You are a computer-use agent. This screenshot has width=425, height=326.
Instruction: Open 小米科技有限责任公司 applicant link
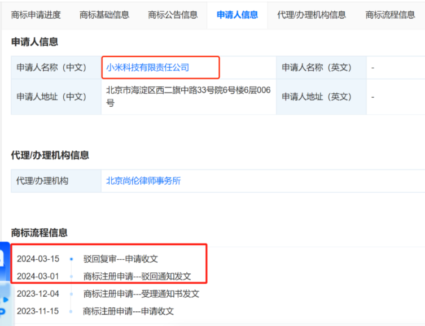pos(147,67)
